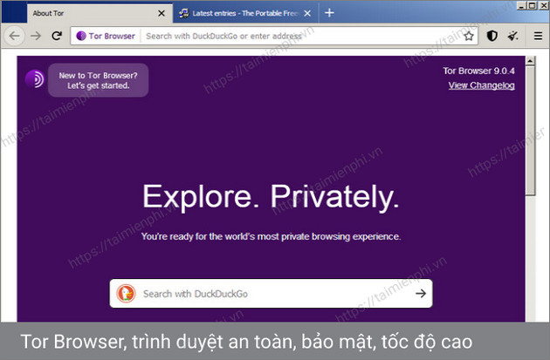Reload the current page
Screen dimensions: 550x360
(x=57, y=36)
